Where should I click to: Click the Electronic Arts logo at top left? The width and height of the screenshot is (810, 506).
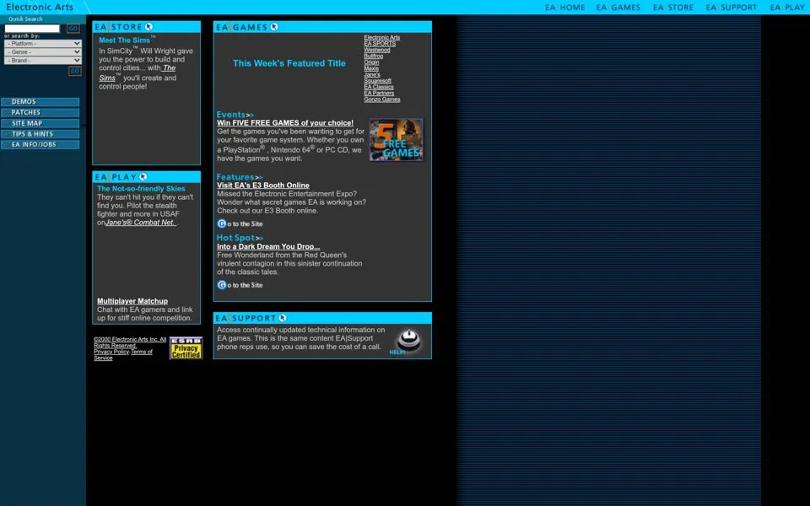click(40, 8)
